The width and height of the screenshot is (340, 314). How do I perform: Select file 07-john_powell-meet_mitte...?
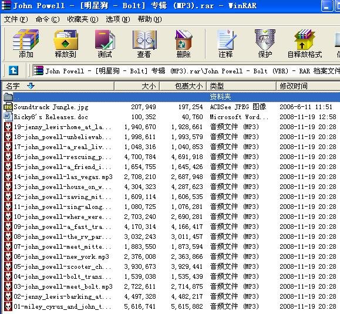pos(62,247)
